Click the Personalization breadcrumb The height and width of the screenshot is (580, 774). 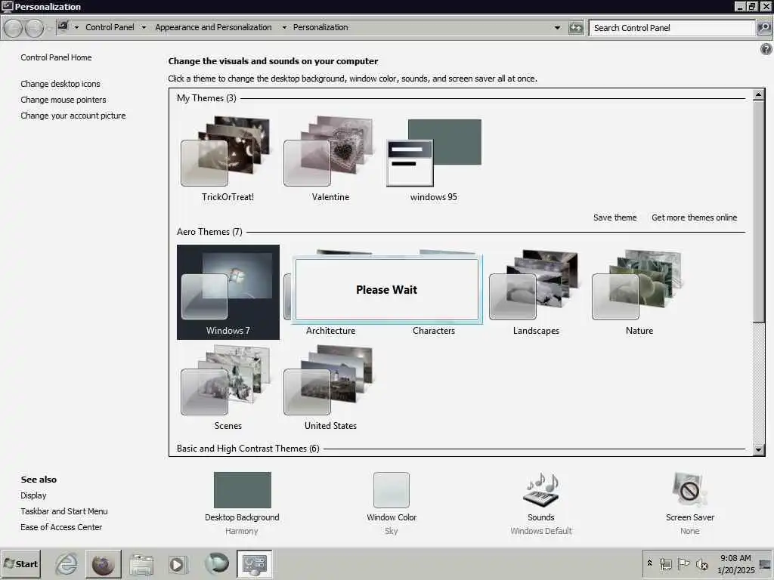tap(320, 27)
